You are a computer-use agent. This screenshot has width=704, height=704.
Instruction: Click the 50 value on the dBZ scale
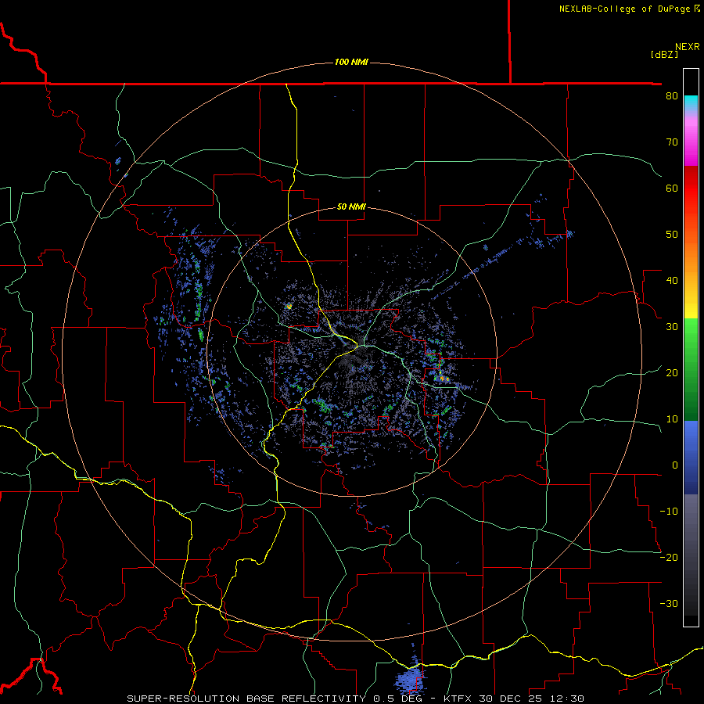(x=672, y=235)
